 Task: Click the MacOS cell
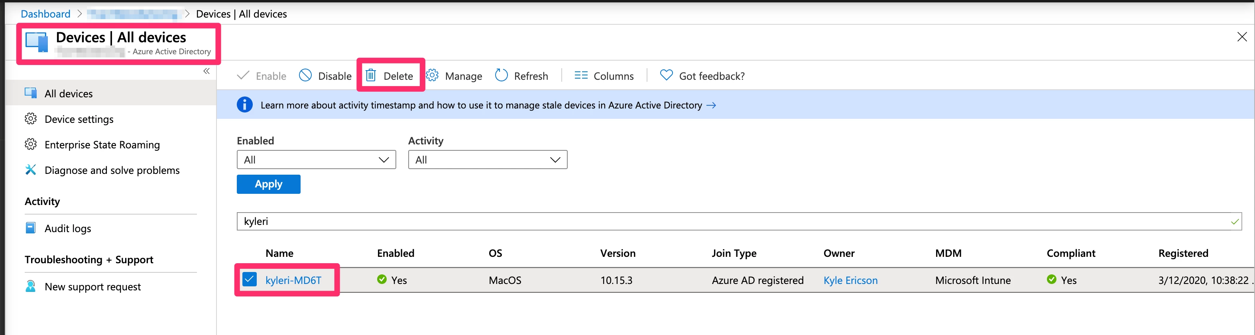[505, 280]
